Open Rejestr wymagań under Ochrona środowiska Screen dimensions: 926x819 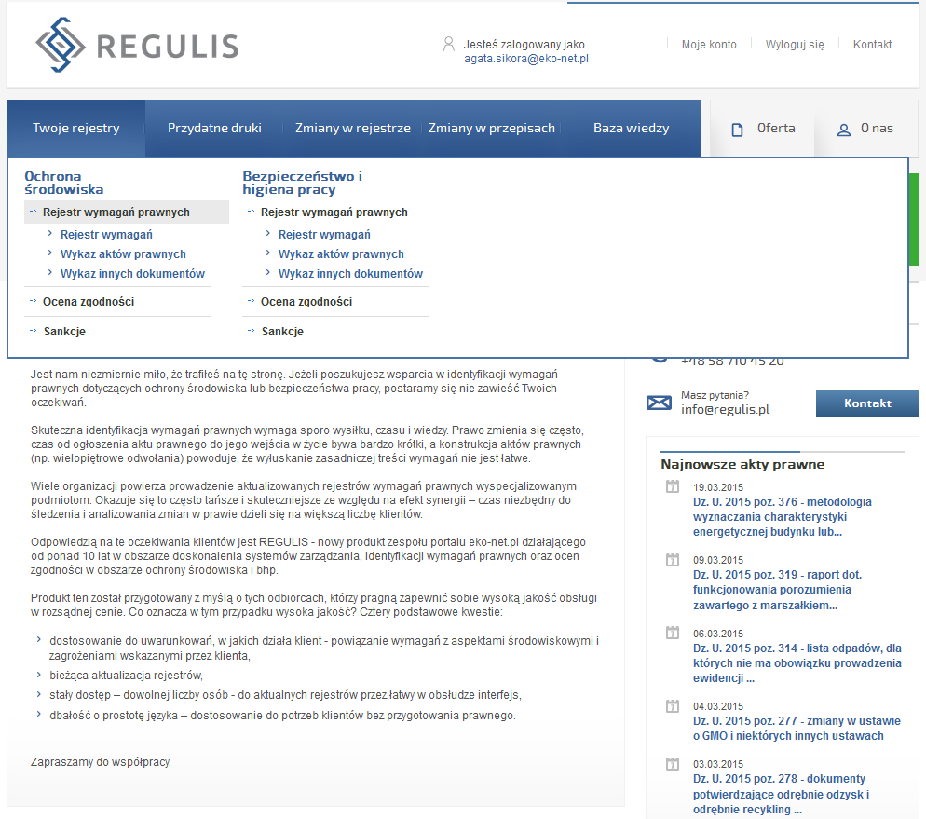pos(106,235)
